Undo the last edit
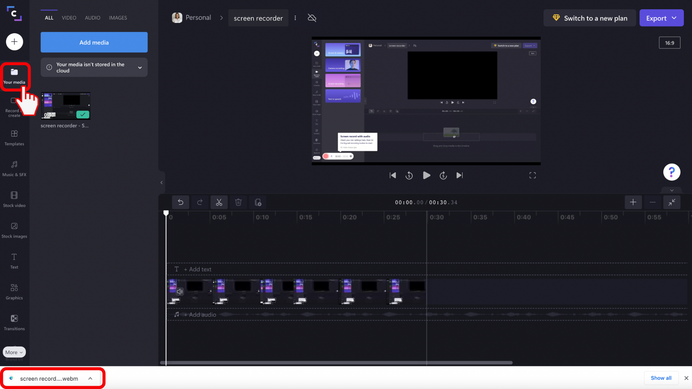692x389 pixels. click(181, 202)
